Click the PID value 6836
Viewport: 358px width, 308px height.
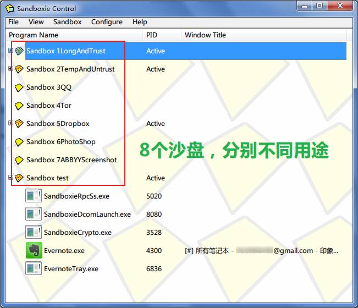coord(154,269)
